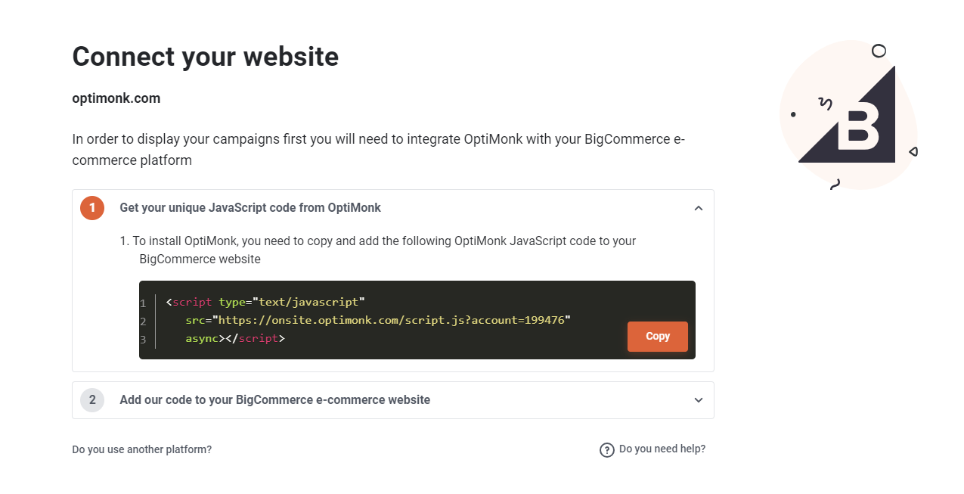964x494 pixels.
Task: Open the 'Do you use another platform?' link
Action: pos(142,449)
